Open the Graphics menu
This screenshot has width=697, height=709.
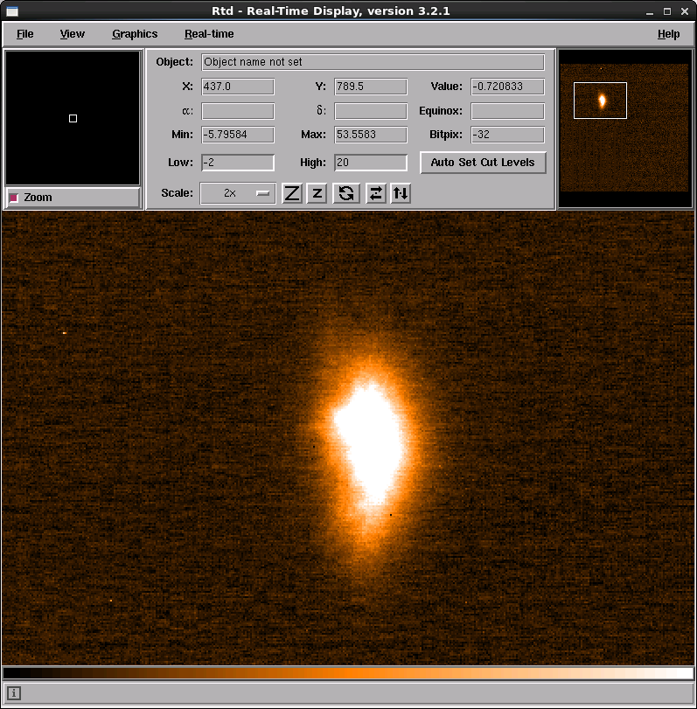(x=135, y=34)
